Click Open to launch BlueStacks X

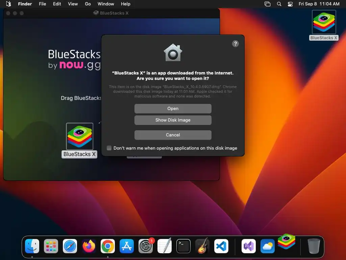tap(173, 109)
